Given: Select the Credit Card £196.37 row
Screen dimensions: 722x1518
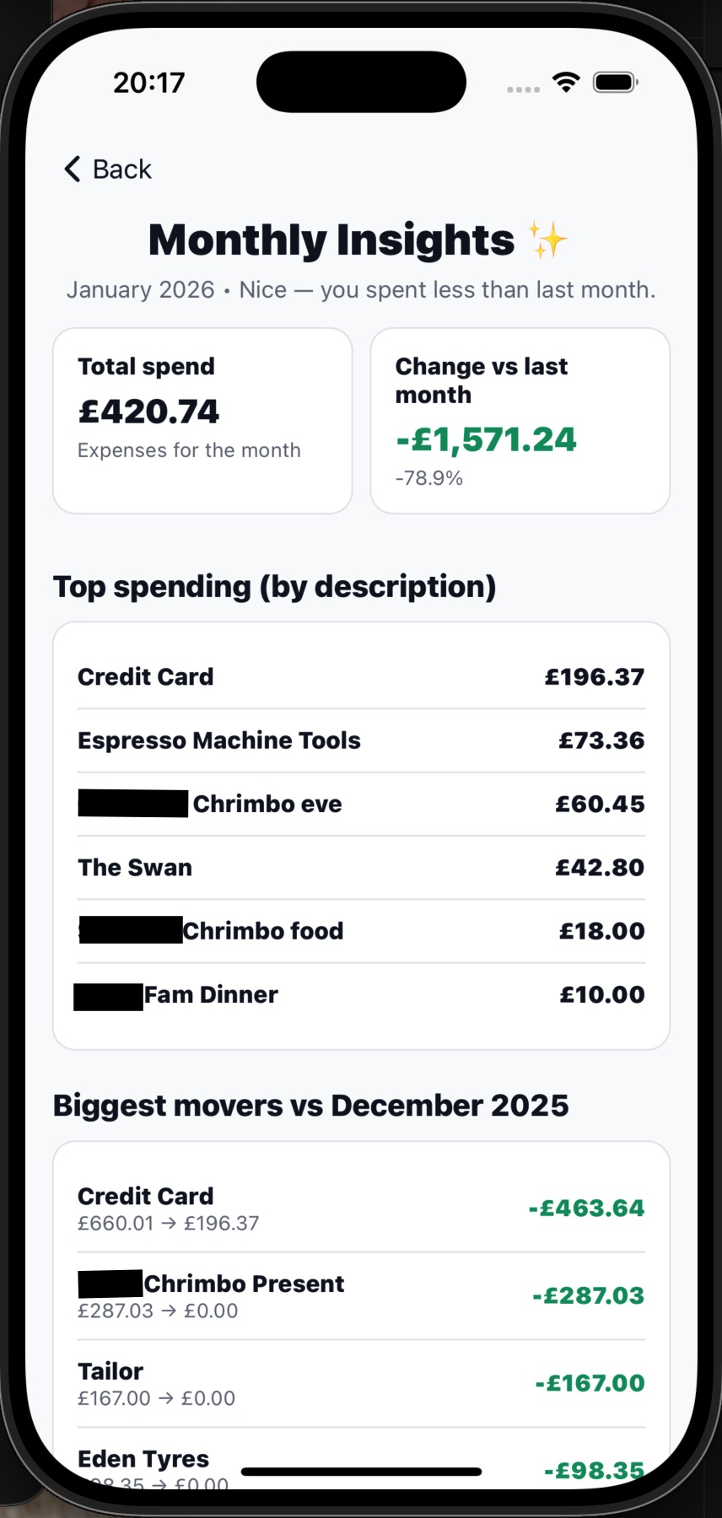Looking at the screenshot, I should [361, 677].
